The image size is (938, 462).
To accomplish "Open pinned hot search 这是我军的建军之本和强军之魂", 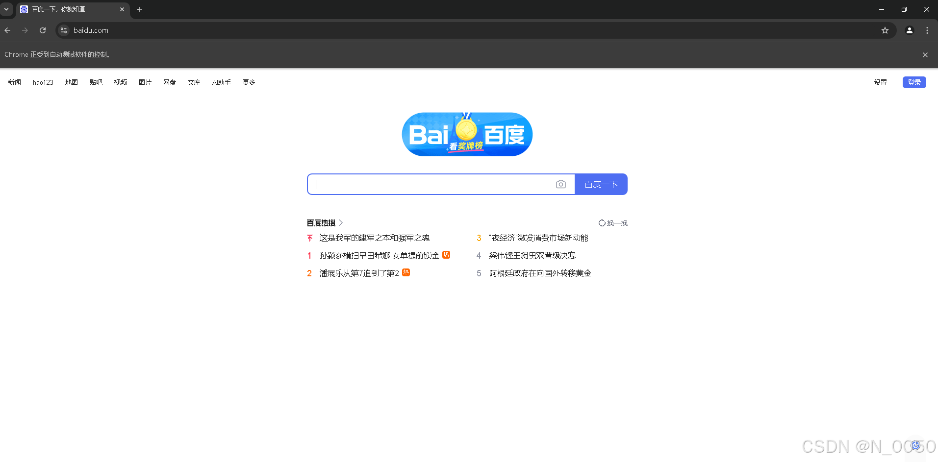I will pos(375,238).
